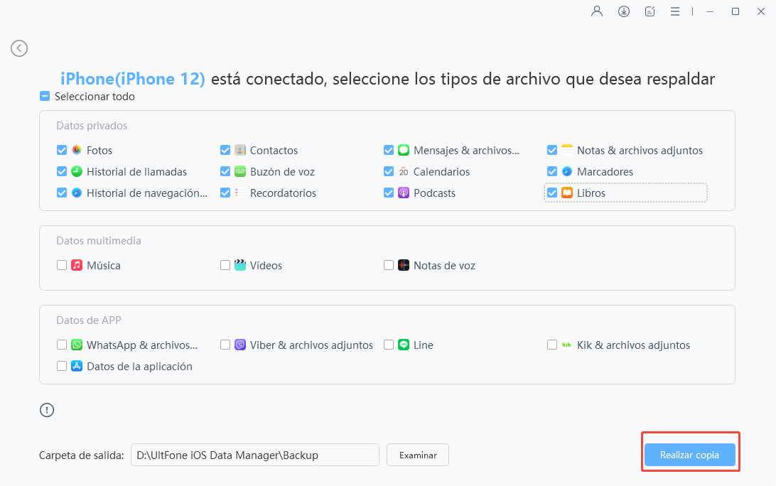
Task: Click the Realizar copia button
Action: pos(689,455)
